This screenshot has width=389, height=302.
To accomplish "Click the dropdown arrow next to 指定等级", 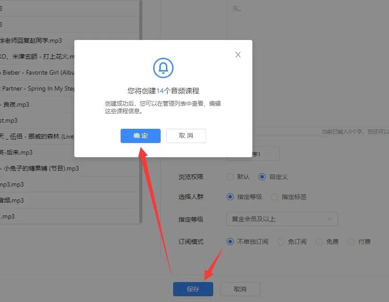I will [330, 219].
